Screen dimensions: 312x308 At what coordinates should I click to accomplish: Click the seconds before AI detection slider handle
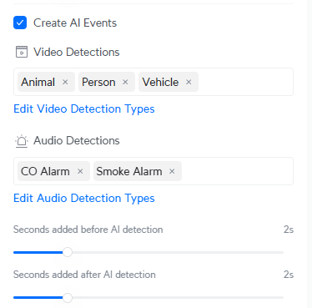click(x=68, y=252)
